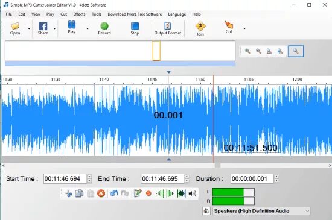Click the notepad edit tag icon
This screenshot has height=220, width=332.
pyautogui.click(x=138, y=193)
